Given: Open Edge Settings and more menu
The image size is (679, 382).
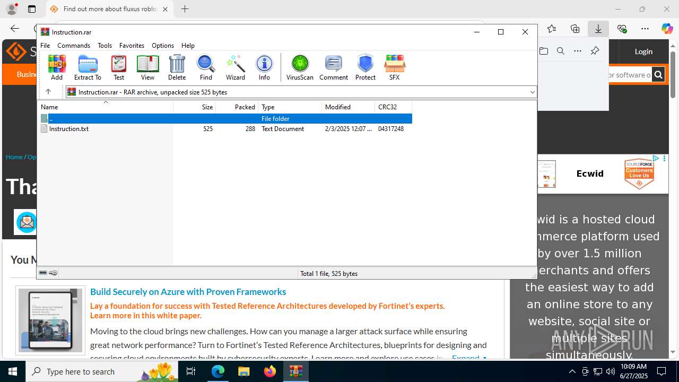Looking at the screenshot, I should (645, 29).
